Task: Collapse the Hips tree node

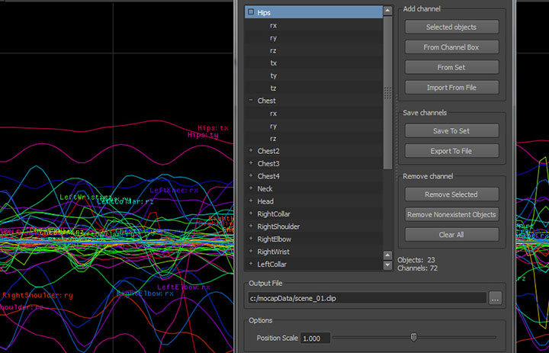Action: (x=251, y=12)
